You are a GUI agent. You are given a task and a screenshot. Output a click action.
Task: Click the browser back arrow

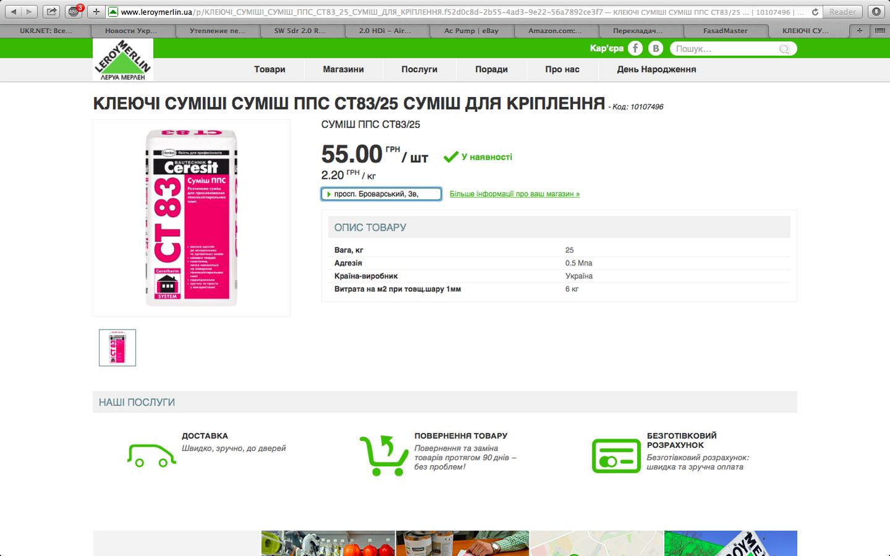tap(14, 11)
